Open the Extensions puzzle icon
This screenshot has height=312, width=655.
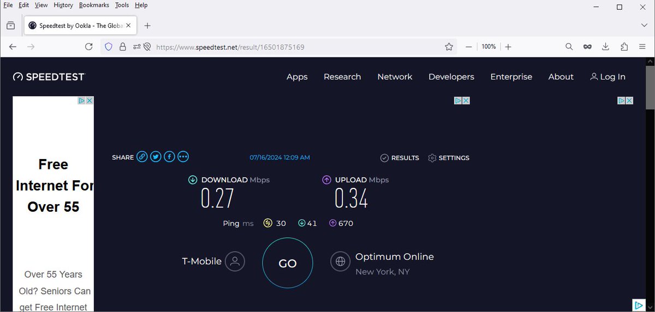click(x=624, y=47)
